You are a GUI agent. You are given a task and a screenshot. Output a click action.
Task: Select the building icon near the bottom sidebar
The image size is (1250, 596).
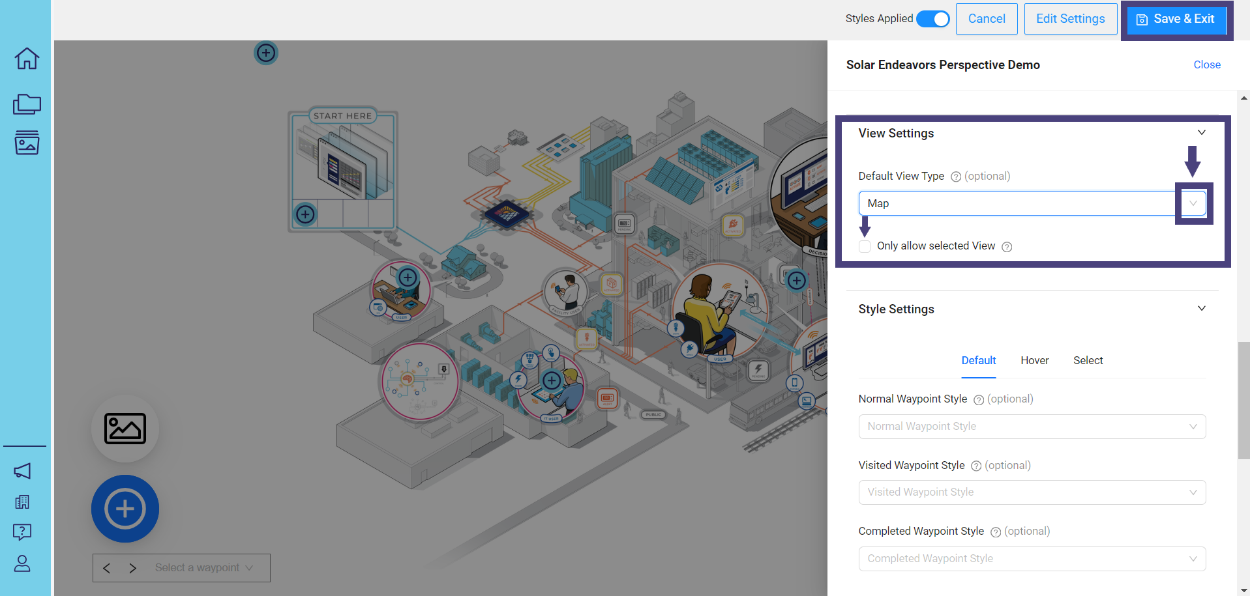[x=22, y=502]
